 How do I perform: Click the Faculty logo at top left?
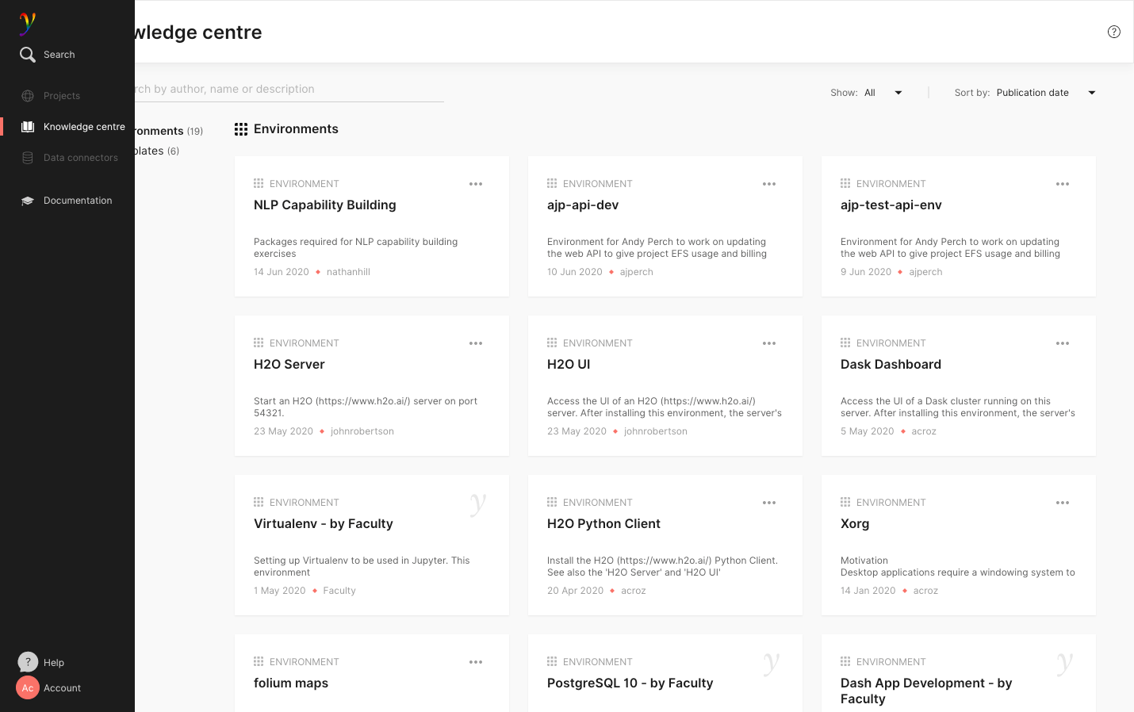point(28,23)
